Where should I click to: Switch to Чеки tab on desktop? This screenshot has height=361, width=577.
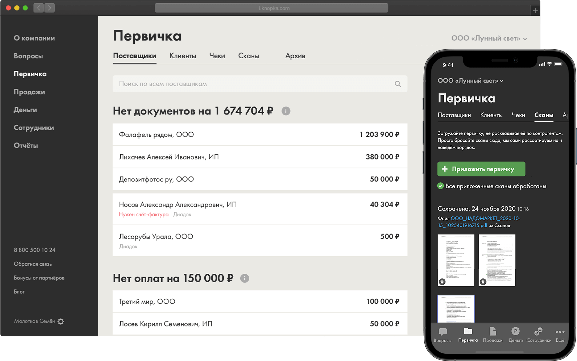217,56
